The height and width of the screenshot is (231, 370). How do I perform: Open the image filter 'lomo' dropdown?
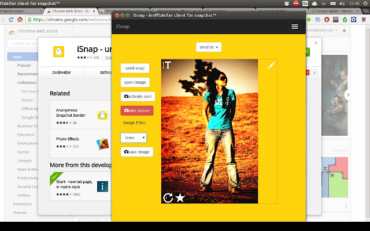click(134, 137)
